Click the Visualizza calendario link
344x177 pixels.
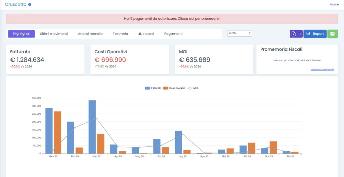322,69
